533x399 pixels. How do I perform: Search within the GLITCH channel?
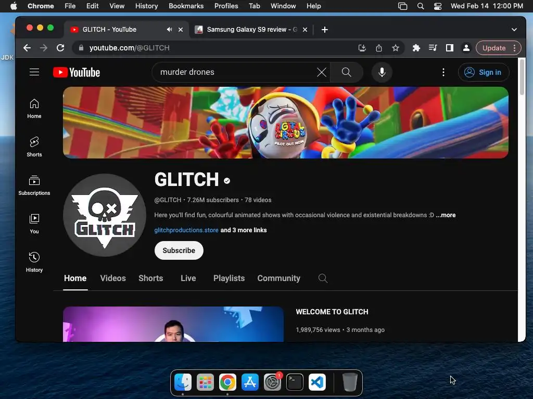coord(323,278)
